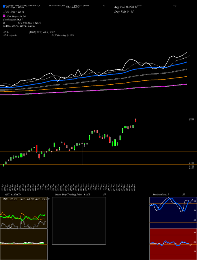Click the 'BUY Growing @ 10%' signal text
This screenshot has height=260, width=197.
63,35
